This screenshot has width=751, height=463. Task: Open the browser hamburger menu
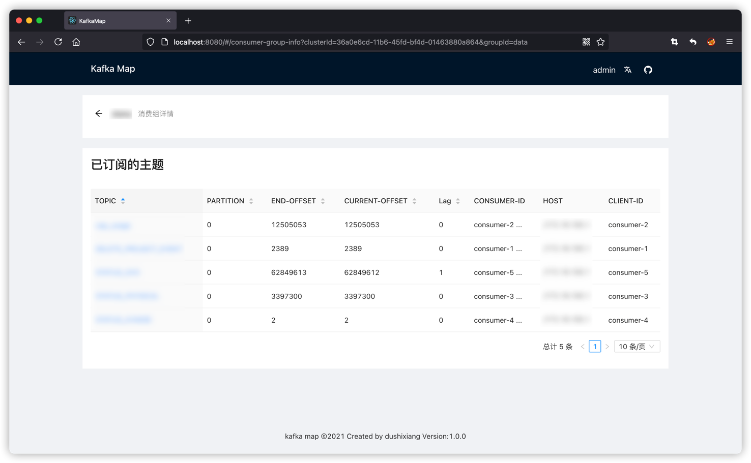729,42
